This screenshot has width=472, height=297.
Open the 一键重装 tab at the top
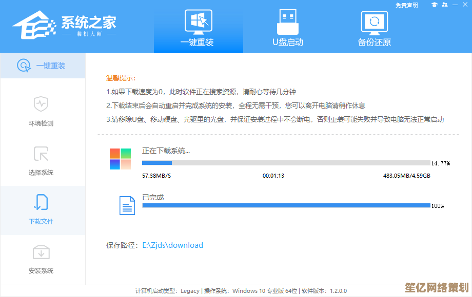pos(198,27)
